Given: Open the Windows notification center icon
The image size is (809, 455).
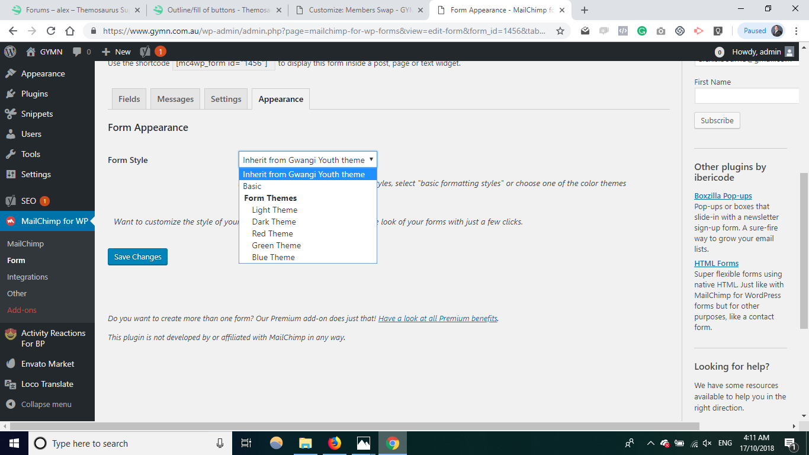Looking at the screenshot, I should point(790,443).
